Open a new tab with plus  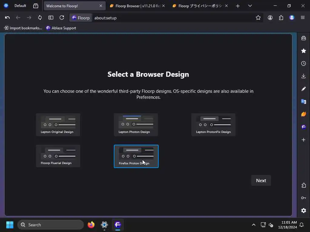(x=238, y=6)
